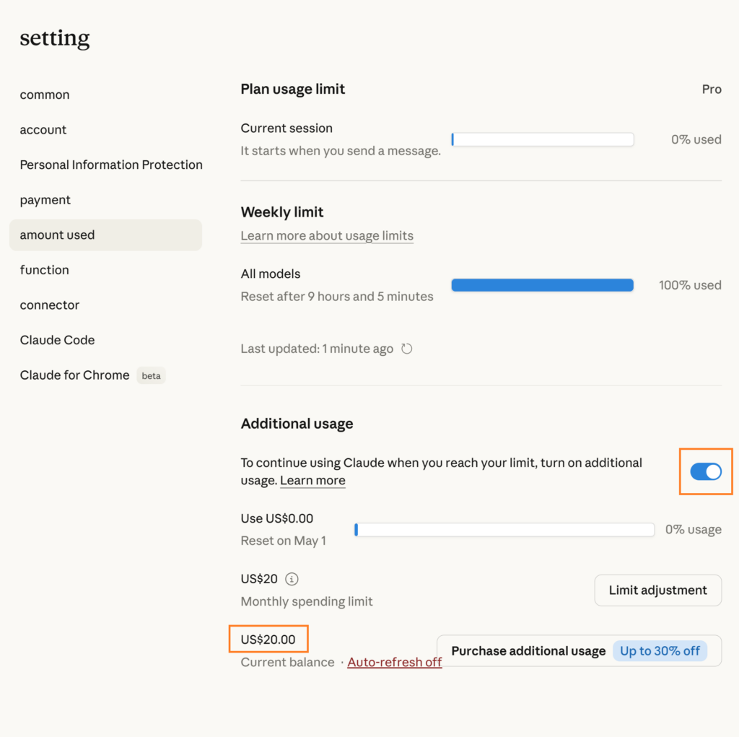The image size is (739, 737).
Task: Click the Reset on May 1 text
Action: tap(283, 541)
